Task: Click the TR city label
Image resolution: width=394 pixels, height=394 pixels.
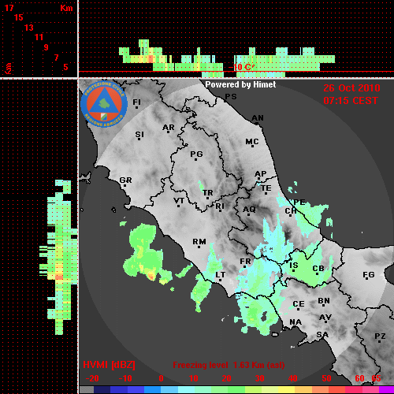Action: tap(208, 193)
